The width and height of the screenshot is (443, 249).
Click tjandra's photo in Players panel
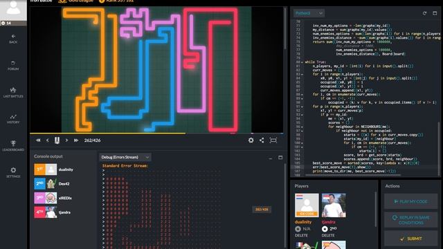click(x=334, y=205)
